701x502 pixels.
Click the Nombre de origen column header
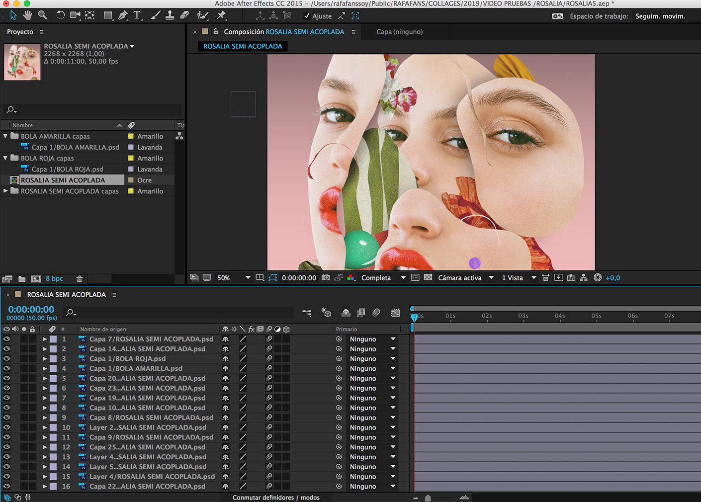103,329
